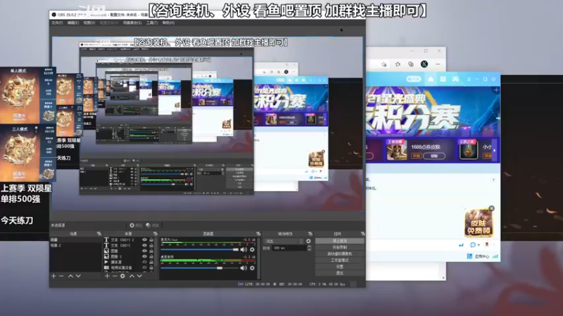The image size is (563, 316).
Task: Click the rose gift icon in chat bar
Action: (487, 244)
